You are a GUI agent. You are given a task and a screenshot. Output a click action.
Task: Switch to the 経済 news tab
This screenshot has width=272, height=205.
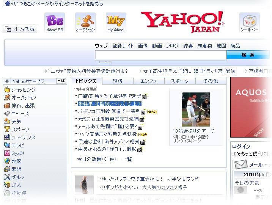pyautogui.click(x=118, y=81)
